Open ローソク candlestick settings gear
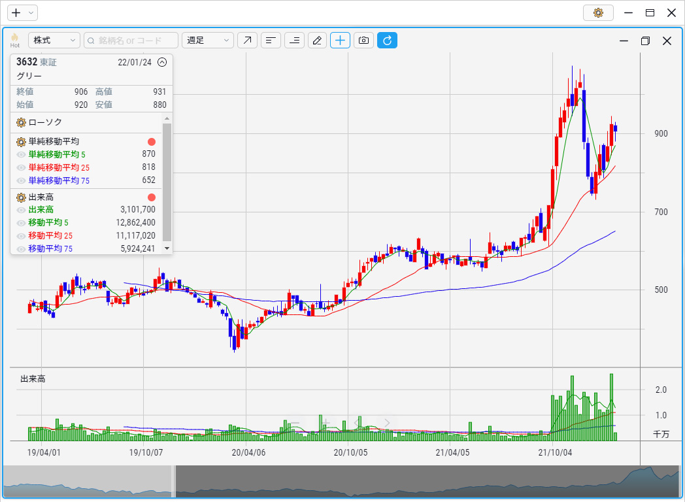 point(21,122)
